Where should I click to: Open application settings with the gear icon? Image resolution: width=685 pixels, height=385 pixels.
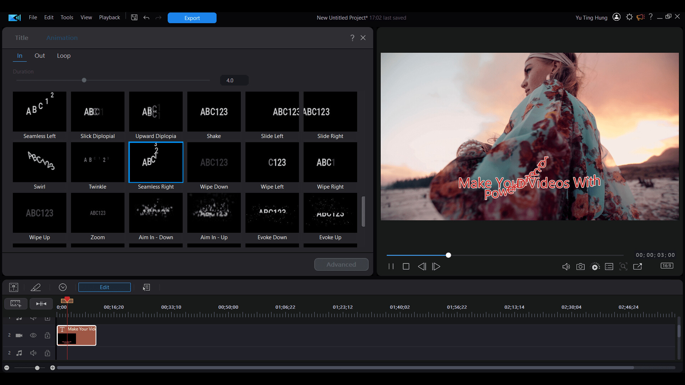click(629, 17)
